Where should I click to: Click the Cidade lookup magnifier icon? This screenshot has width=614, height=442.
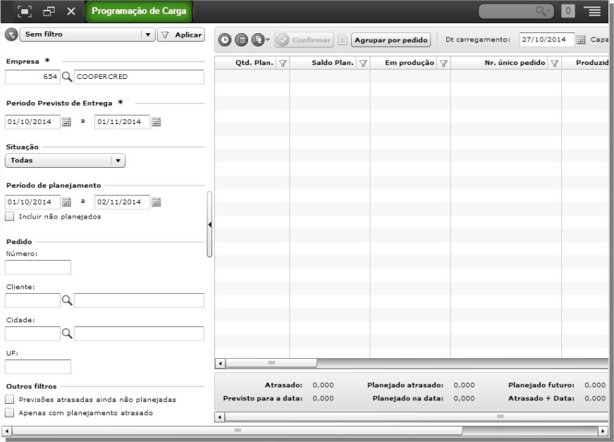tap(67, 333)
